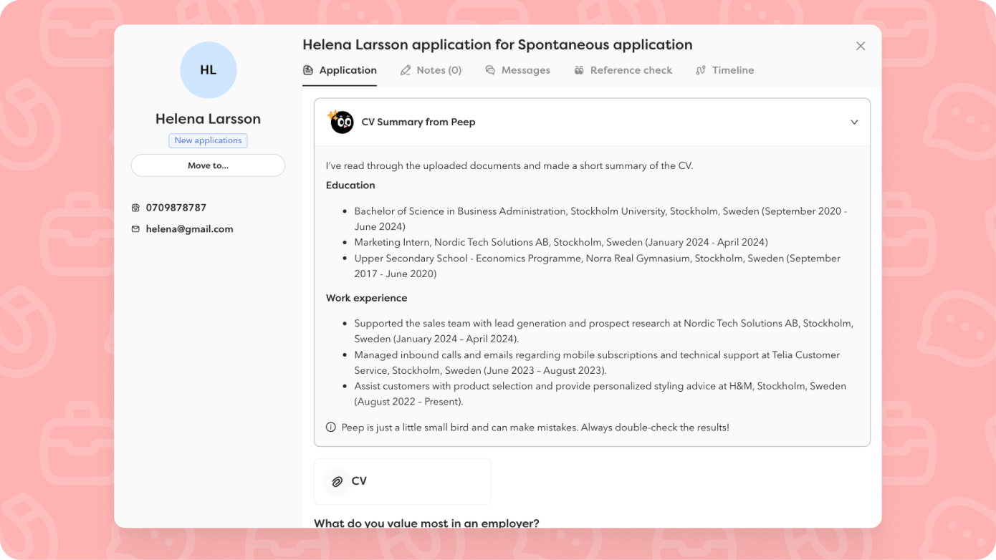Click the envelope icon beside helena@gmail.com
996x560 pixels.
click(x=135, y=229)
